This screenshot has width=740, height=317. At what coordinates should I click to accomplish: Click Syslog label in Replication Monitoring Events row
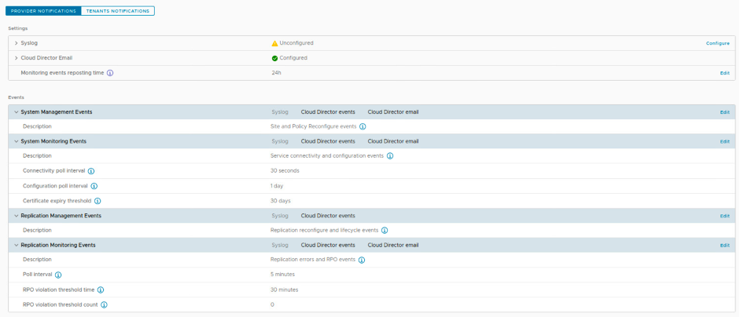pyautogui.click(x=279, y=245)
